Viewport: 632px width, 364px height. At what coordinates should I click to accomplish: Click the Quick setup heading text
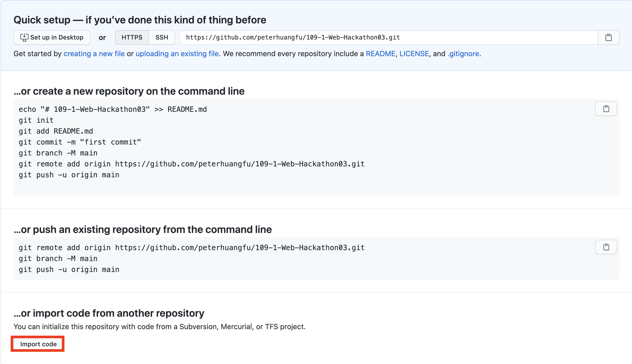click(x=140, y=20)
